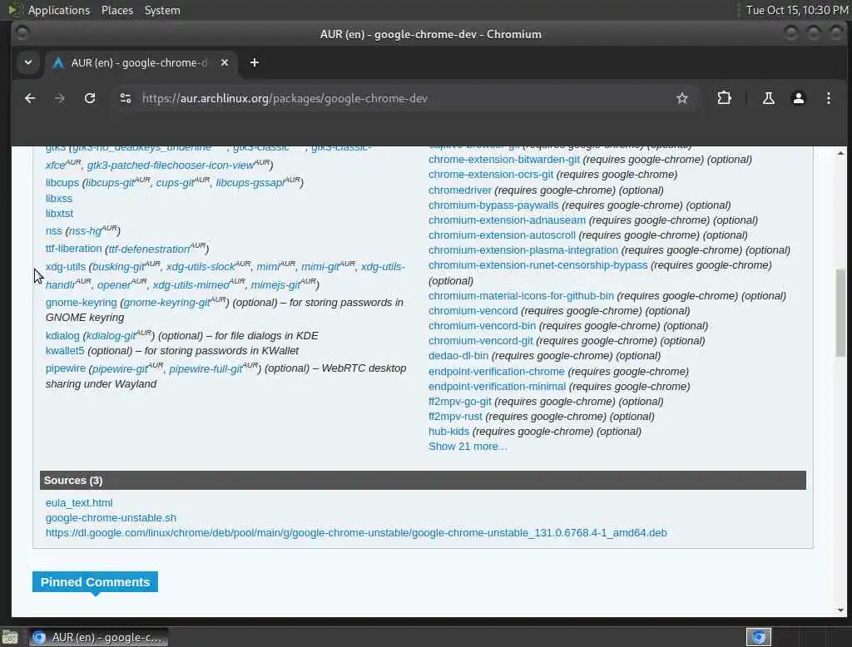
Task: Open busking-git AUR link
Action: 118,267
